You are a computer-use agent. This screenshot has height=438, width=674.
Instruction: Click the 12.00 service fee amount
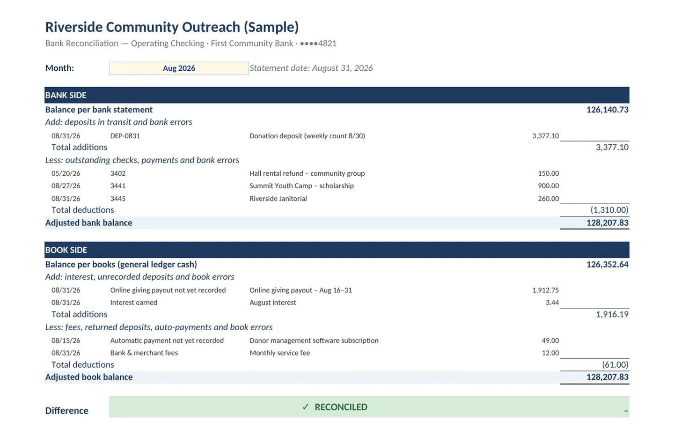point(550,353)
